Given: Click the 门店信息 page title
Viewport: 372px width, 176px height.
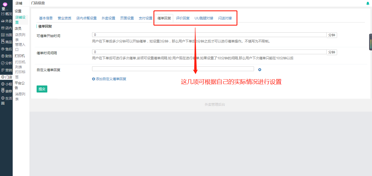Looking at the screenshot, I should tap(38, 3).
